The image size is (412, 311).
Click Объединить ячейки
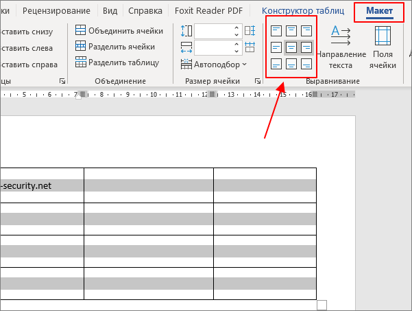tap(119, 31)
